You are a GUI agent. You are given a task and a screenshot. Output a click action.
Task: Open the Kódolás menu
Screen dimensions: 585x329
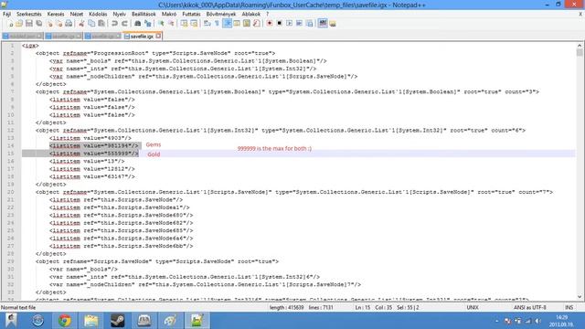[98, 14]
